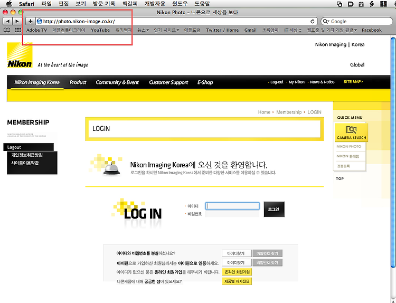The height and width of the screenshot is (303, 396).
Task: Go back with the browser back arrow
Action: [8, 21]
